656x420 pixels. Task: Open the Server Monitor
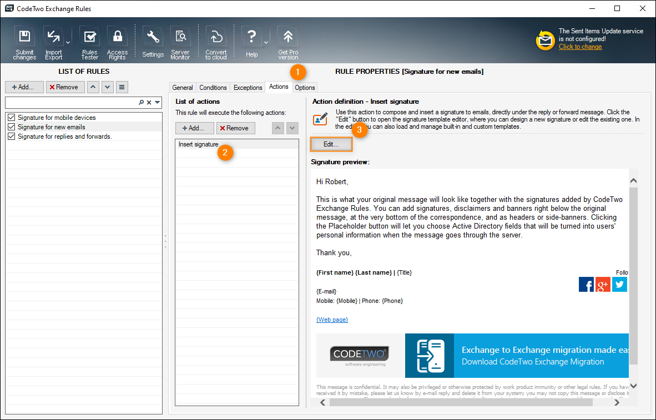[x=180, y=43]
